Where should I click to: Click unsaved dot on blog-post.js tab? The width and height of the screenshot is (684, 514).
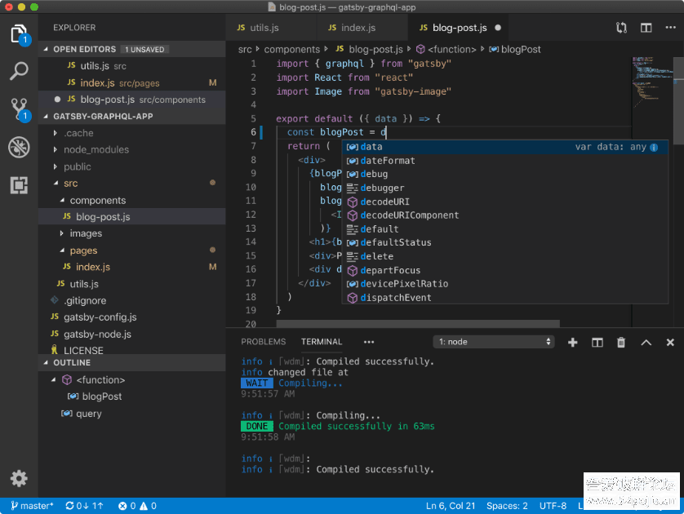click(498, 28)
